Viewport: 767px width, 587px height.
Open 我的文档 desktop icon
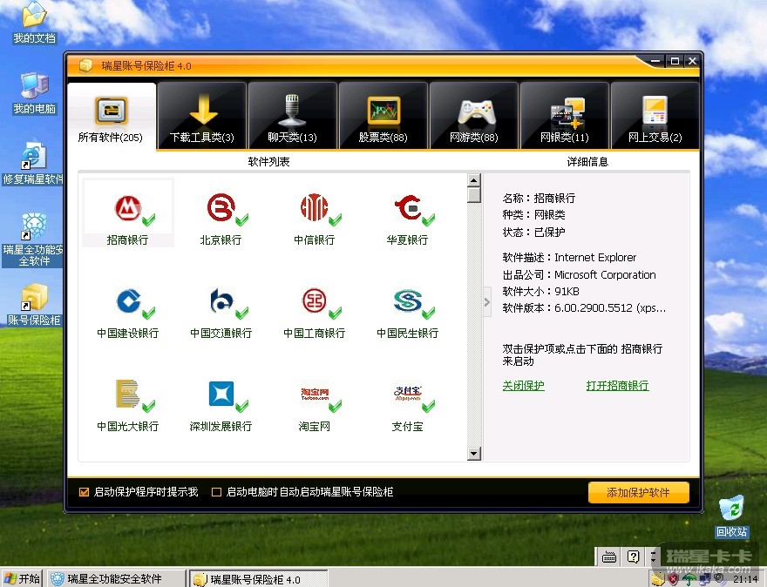point(34,23)
